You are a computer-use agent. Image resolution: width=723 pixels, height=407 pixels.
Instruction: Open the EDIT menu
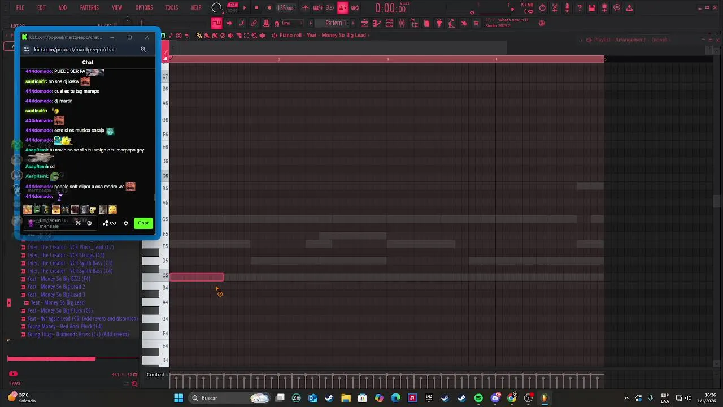(x=41, y=8)
